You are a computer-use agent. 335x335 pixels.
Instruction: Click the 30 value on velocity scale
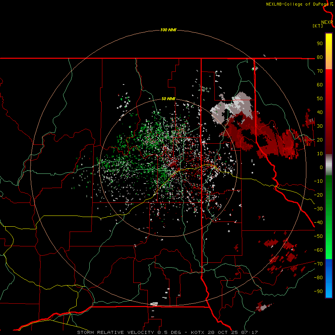tap(320, 126)
